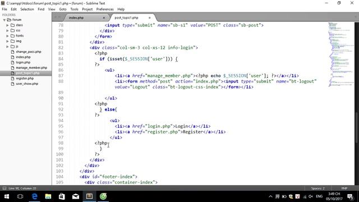
Task: Open the Action Center notifications icon
Action: click(350, 196)
